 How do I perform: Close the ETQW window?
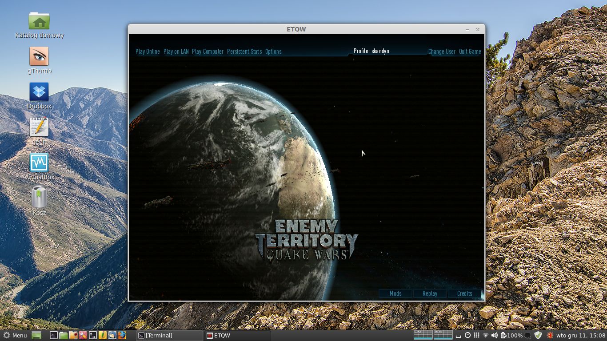tap(478, 29)
